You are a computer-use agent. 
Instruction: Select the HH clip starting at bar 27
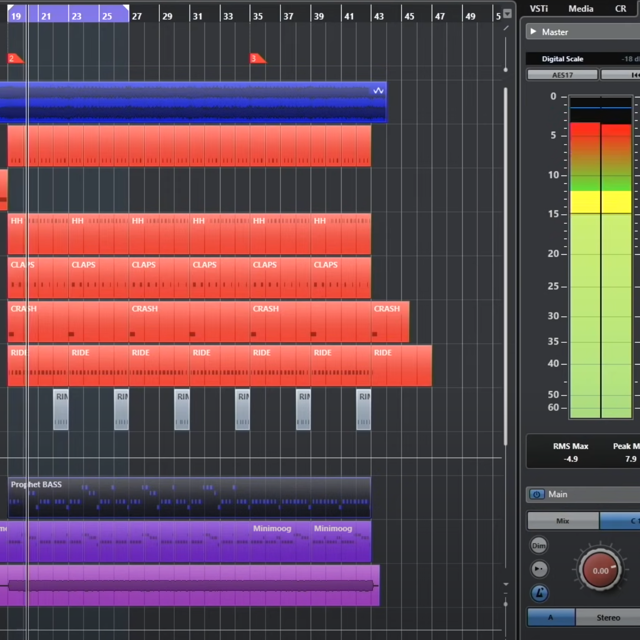(159, 234)
